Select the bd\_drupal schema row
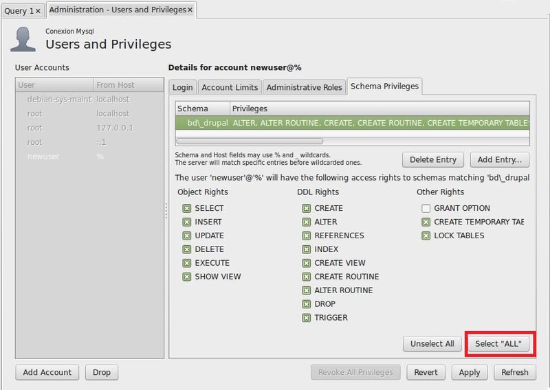The width and height of the screenshot is (550, 390). (353, 123)
